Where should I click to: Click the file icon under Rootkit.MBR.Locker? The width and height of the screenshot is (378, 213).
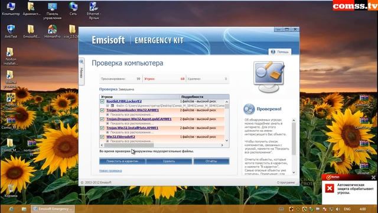click(x=112, y=106)
